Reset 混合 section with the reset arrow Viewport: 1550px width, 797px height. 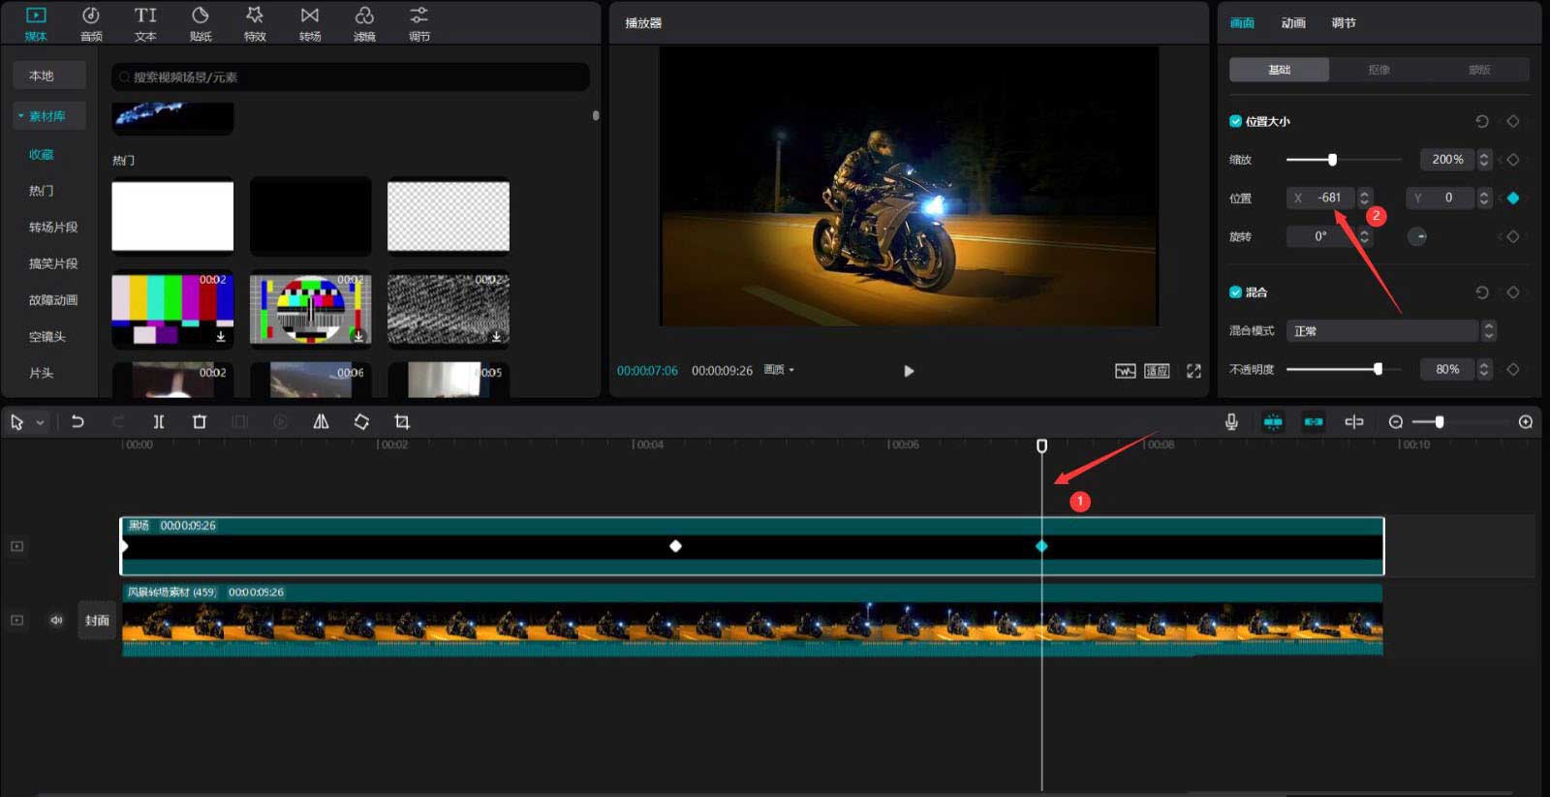1481,292
